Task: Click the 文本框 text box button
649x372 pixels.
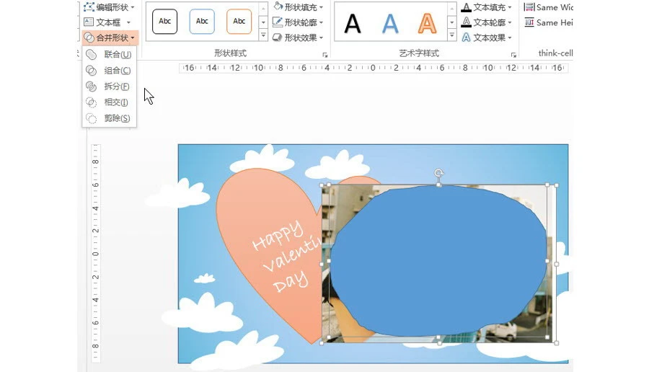Action: coord(102,22)
